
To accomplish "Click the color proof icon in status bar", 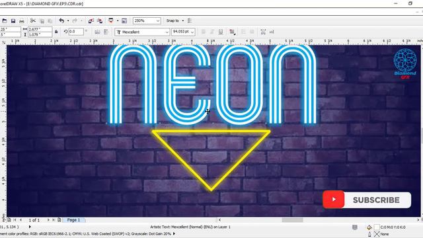I will [355, 227].
